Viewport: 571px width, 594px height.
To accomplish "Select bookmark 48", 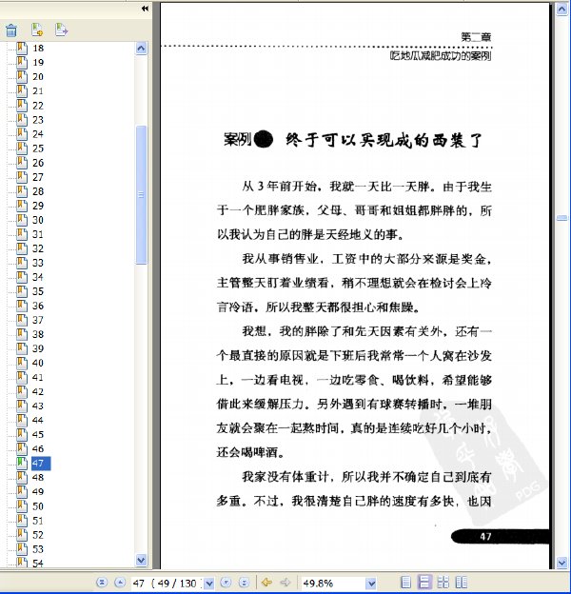I will (x=38, y=477).
